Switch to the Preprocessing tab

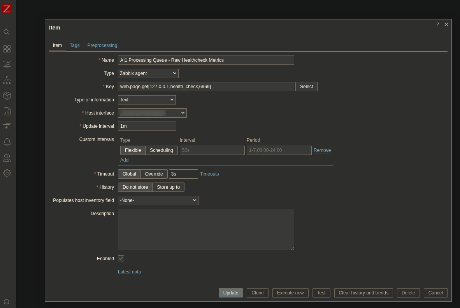coord(102,45)
